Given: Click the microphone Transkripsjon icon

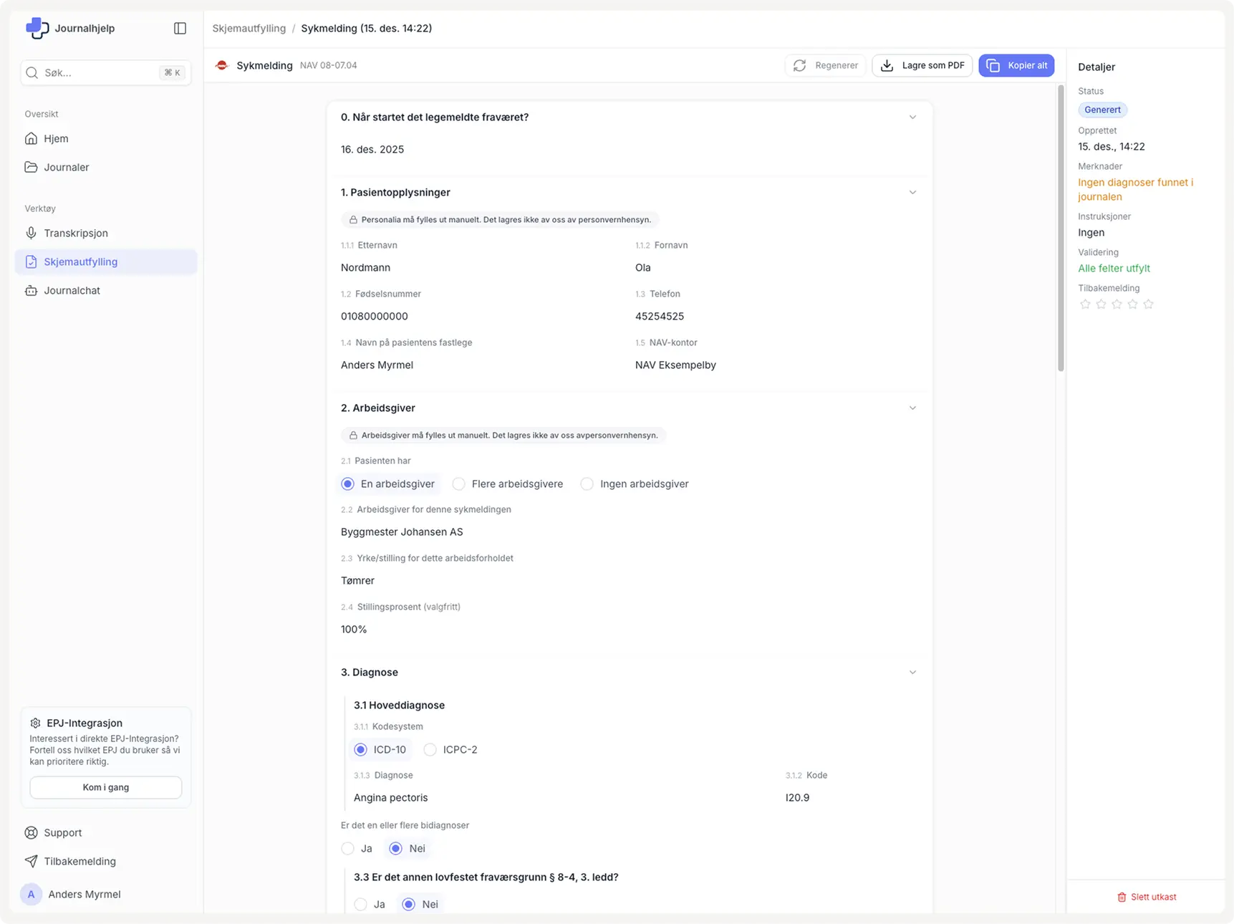Looking at the screenshot, I should (31, 233).
